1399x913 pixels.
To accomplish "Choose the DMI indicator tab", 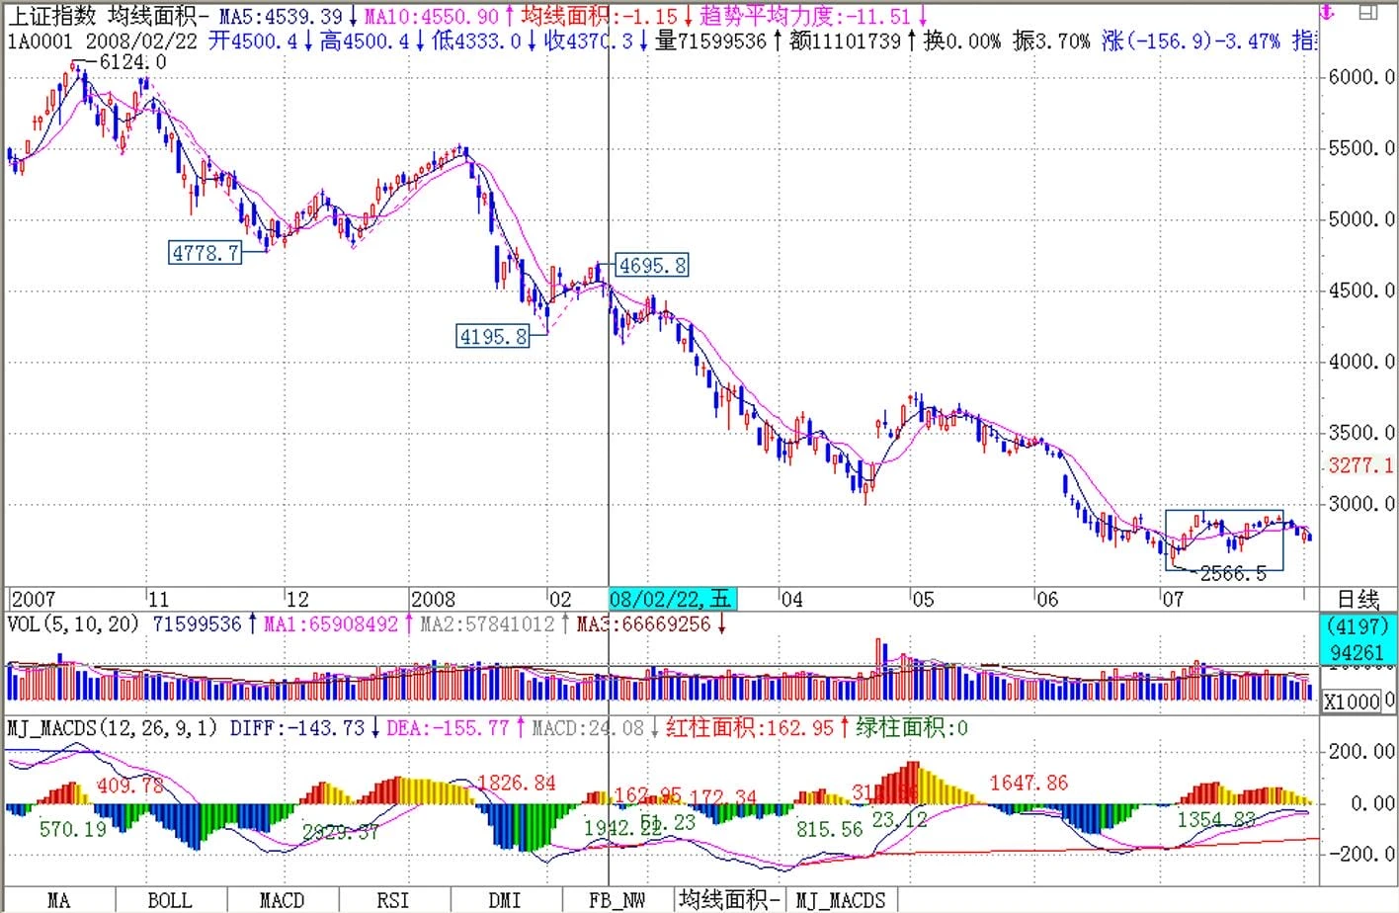I will click(504, 900).
